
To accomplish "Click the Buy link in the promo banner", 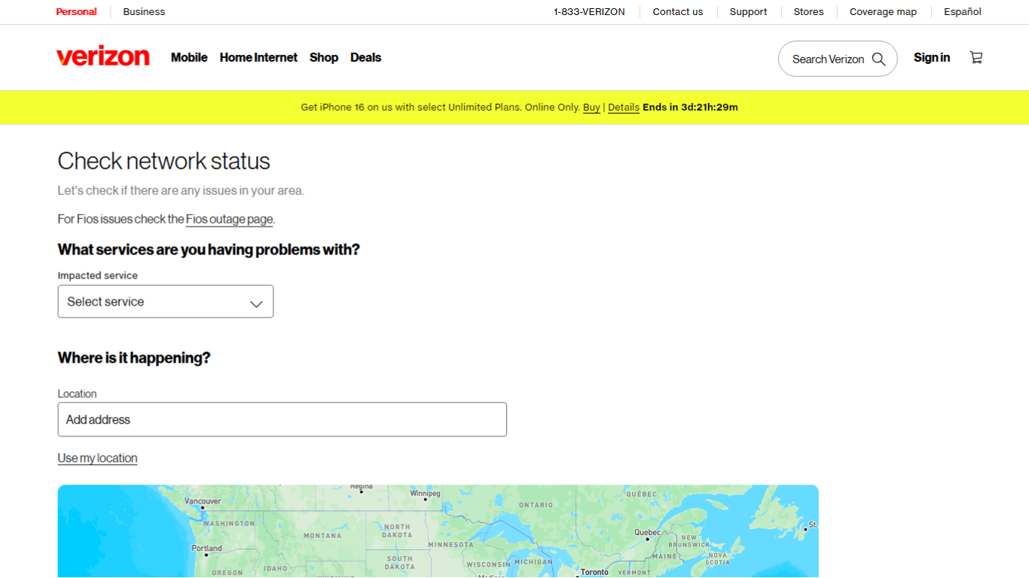I will pos(591,107).
